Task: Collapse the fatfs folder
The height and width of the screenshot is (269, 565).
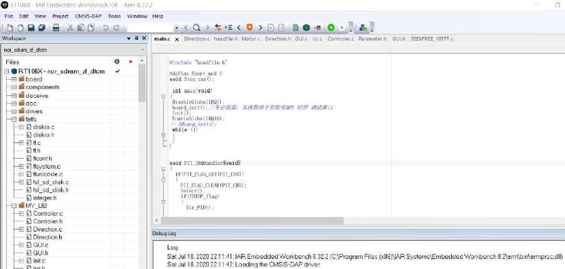Action: (14, 119)
